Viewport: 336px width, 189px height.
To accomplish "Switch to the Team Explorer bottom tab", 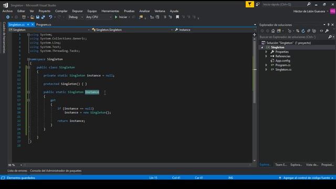I will click(x=281, y=165).
